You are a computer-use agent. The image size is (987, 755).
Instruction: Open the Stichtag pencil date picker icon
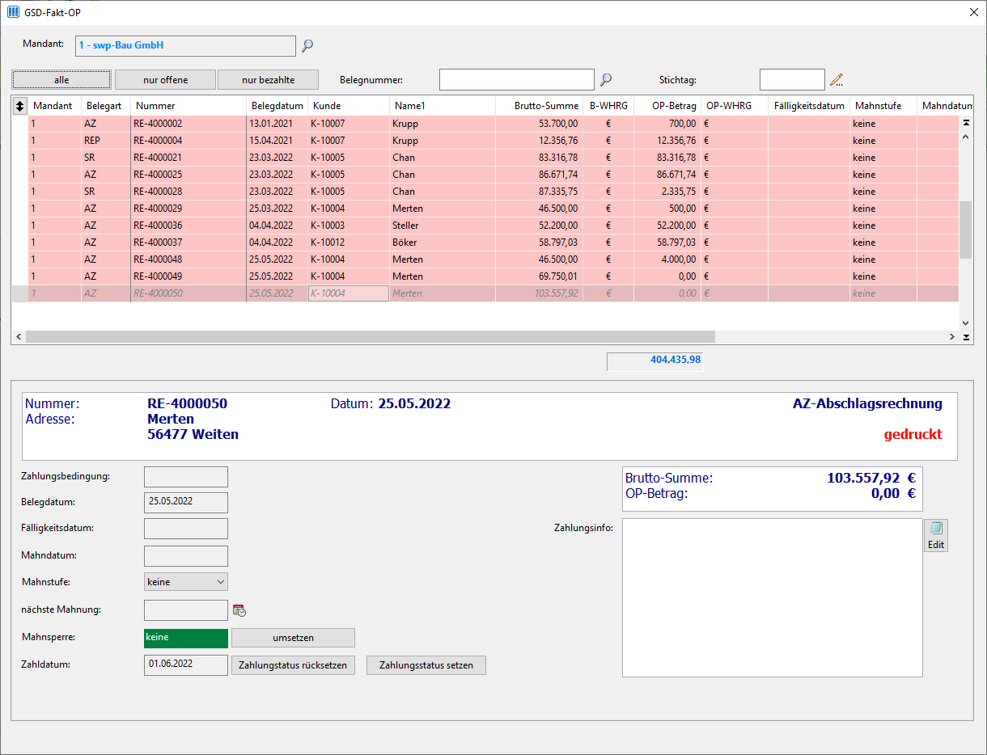pos(837,80)
